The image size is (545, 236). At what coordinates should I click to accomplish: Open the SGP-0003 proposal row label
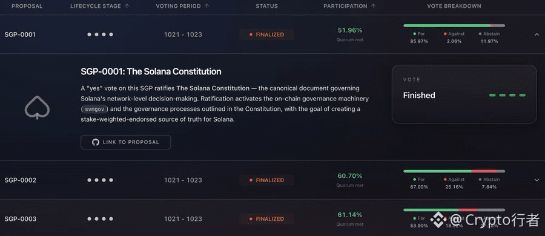click(20, 219)
